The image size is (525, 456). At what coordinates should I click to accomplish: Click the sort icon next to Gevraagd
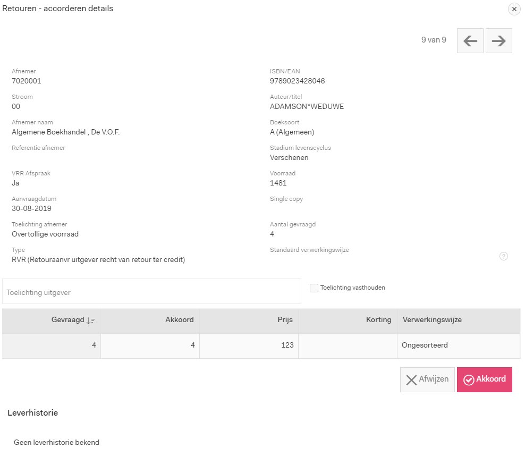91,320
